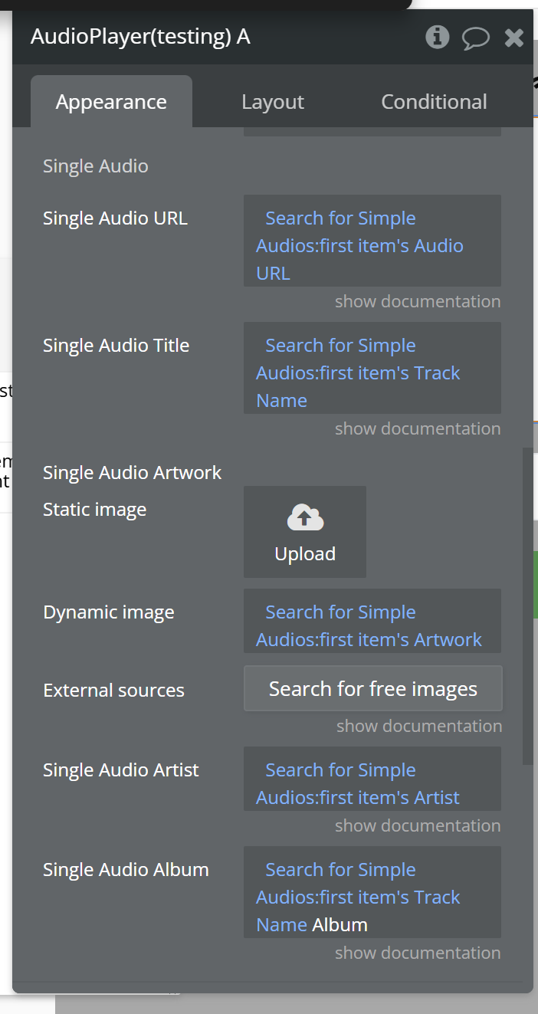Close the AudioPlayer property panel
Viewport: 538px width, 1014px height.
coord(514,37)
